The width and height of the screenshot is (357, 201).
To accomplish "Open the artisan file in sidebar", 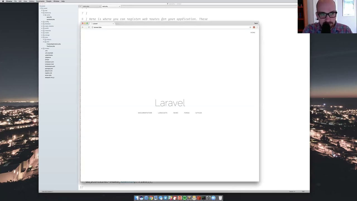I will pos(47,60).
